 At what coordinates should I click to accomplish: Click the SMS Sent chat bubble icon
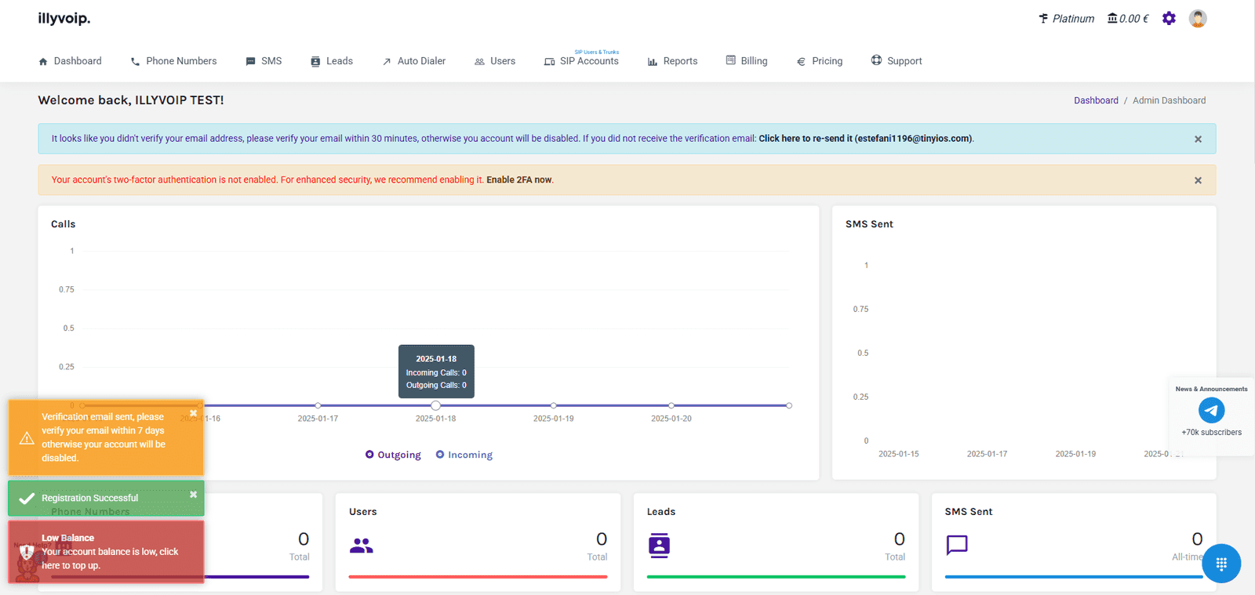[957, 545]
